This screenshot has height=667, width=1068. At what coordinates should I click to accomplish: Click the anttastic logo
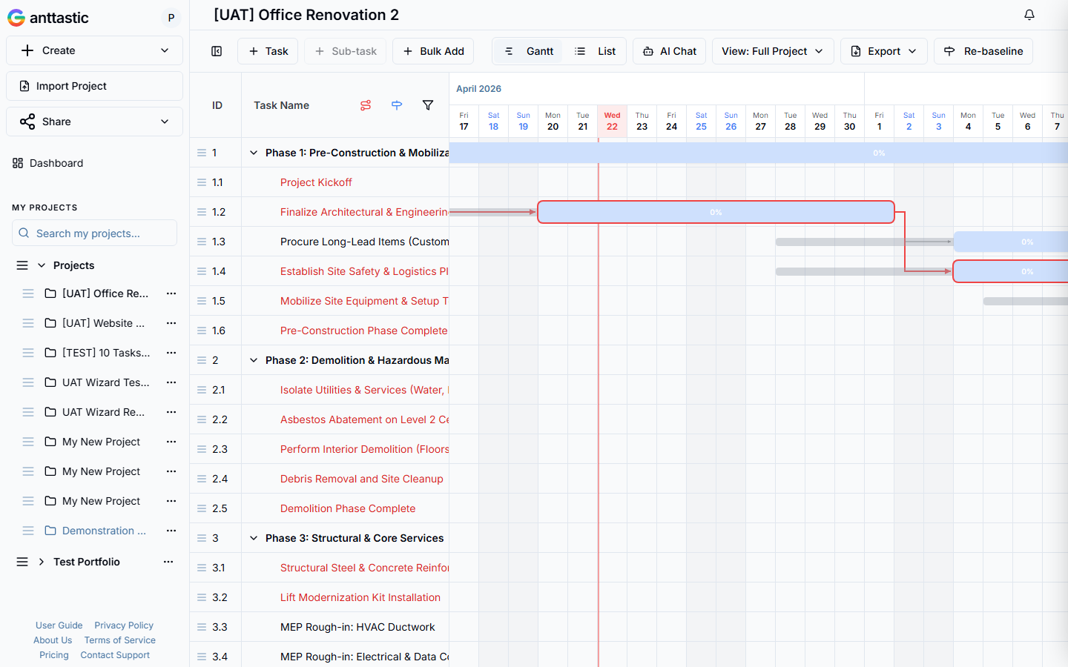(x=48, y=18)
